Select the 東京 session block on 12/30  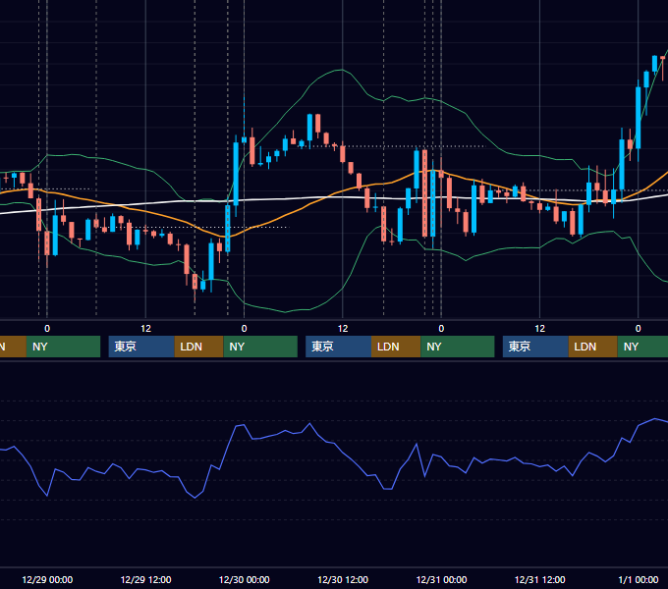click(339, 347)
